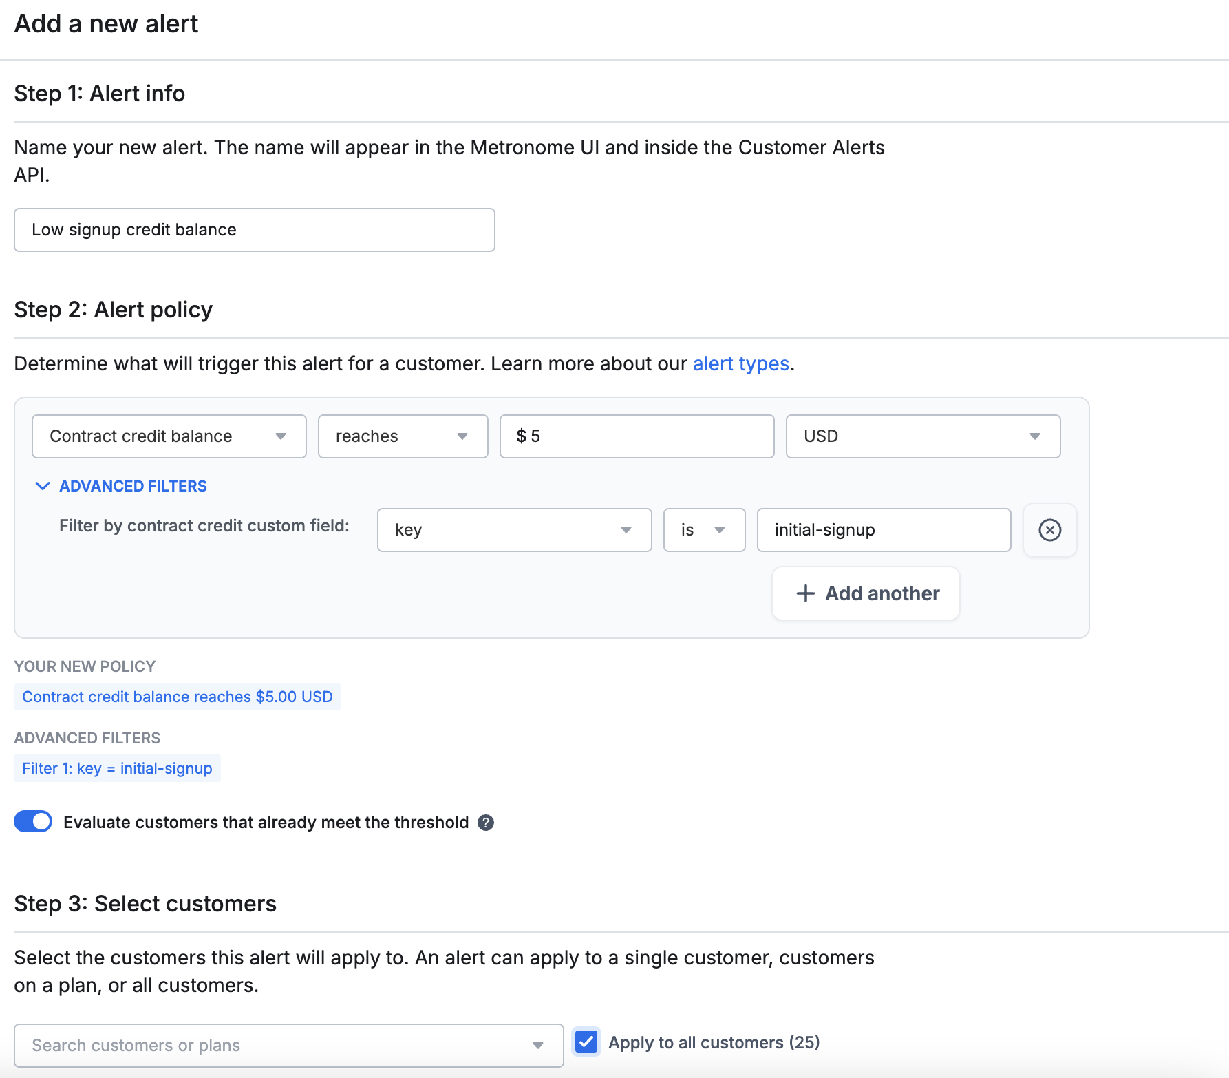Screen dimensions: 1229x1078
Task: Click the Add another filter button
Action: pyautogui.click(x=866, y=593)
